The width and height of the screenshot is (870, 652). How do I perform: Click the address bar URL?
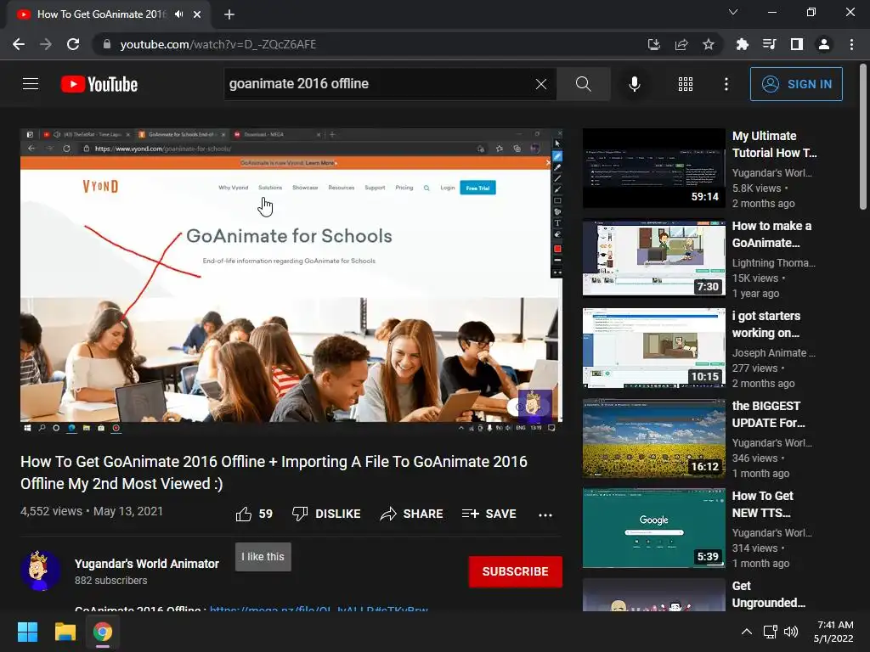point(218,44)
